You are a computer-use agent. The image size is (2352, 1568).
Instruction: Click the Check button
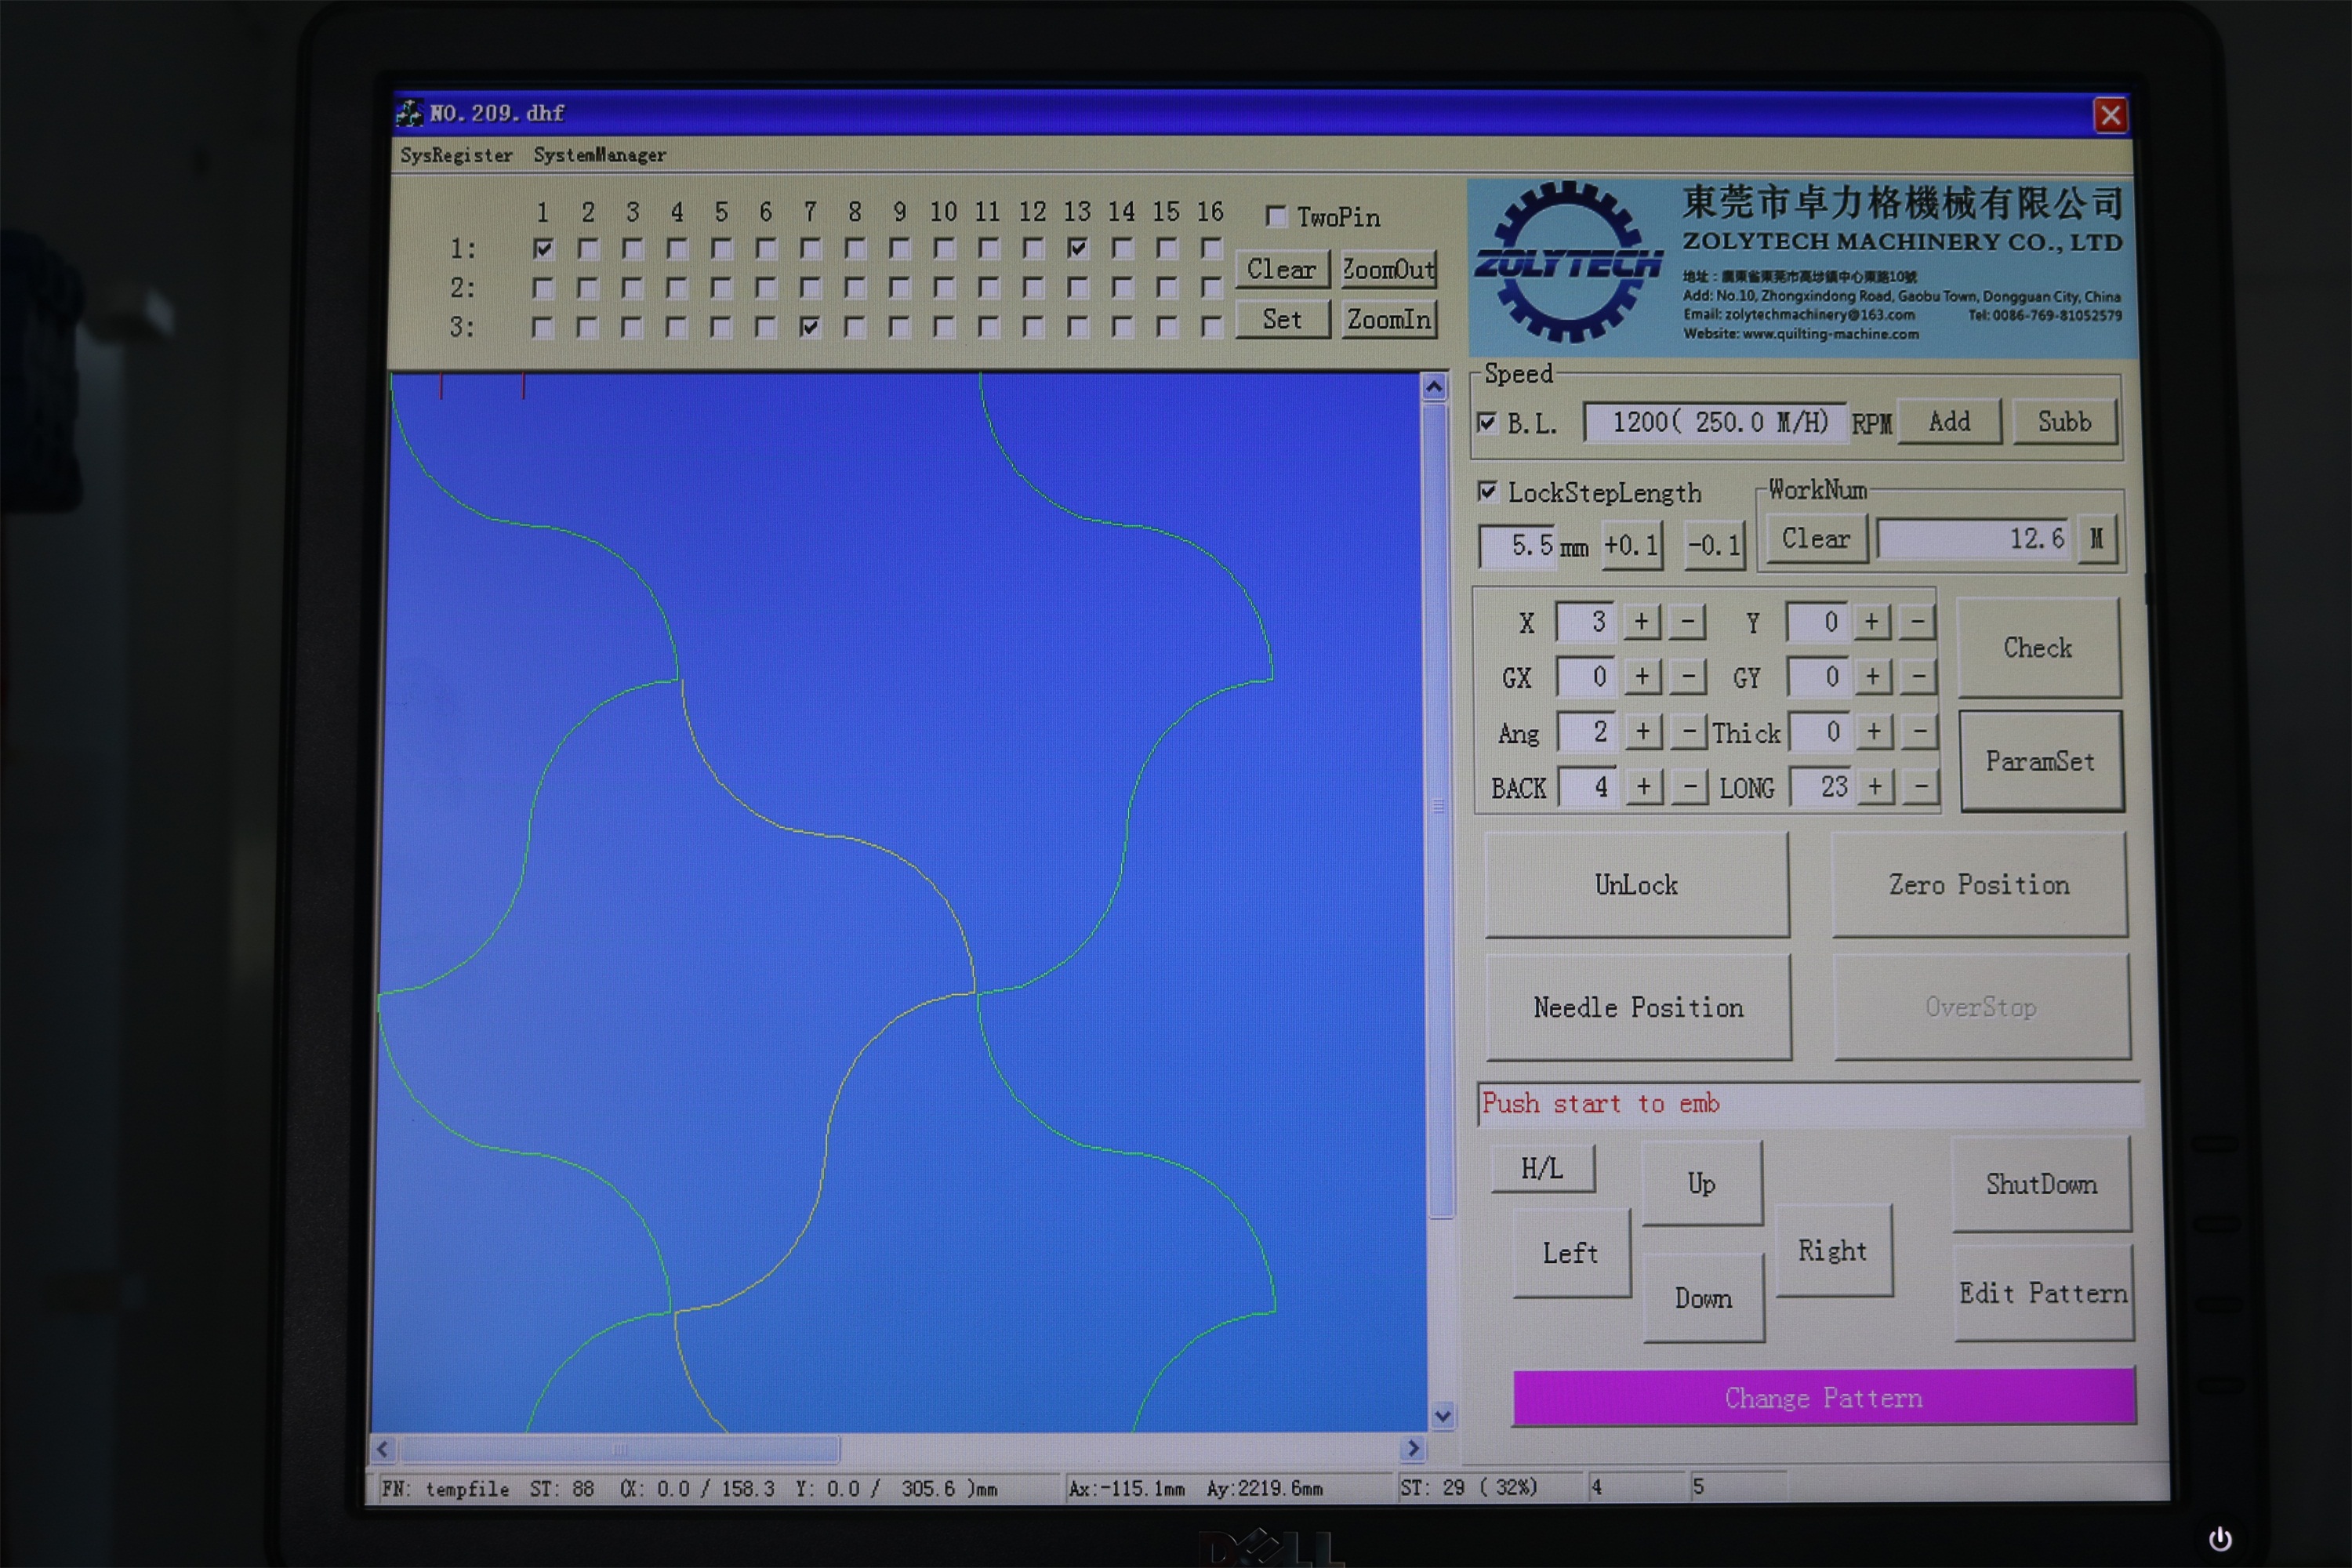point(2038,648)
